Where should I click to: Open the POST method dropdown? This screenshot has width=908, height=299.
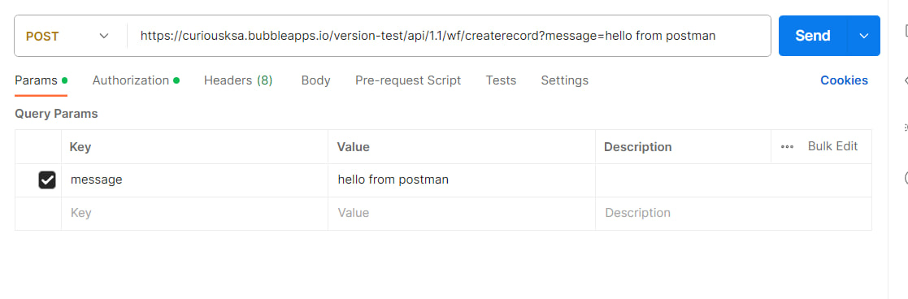pyautogui.click(x=67, y=36)
